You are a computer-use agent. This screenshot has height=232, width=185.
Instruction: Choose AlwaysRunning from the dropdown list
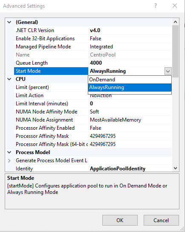[130, 87]
